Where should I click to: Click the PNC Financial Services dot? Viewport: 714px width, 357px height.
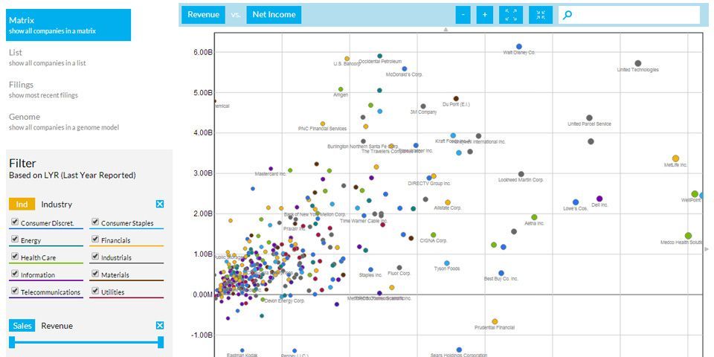[323, 123]
